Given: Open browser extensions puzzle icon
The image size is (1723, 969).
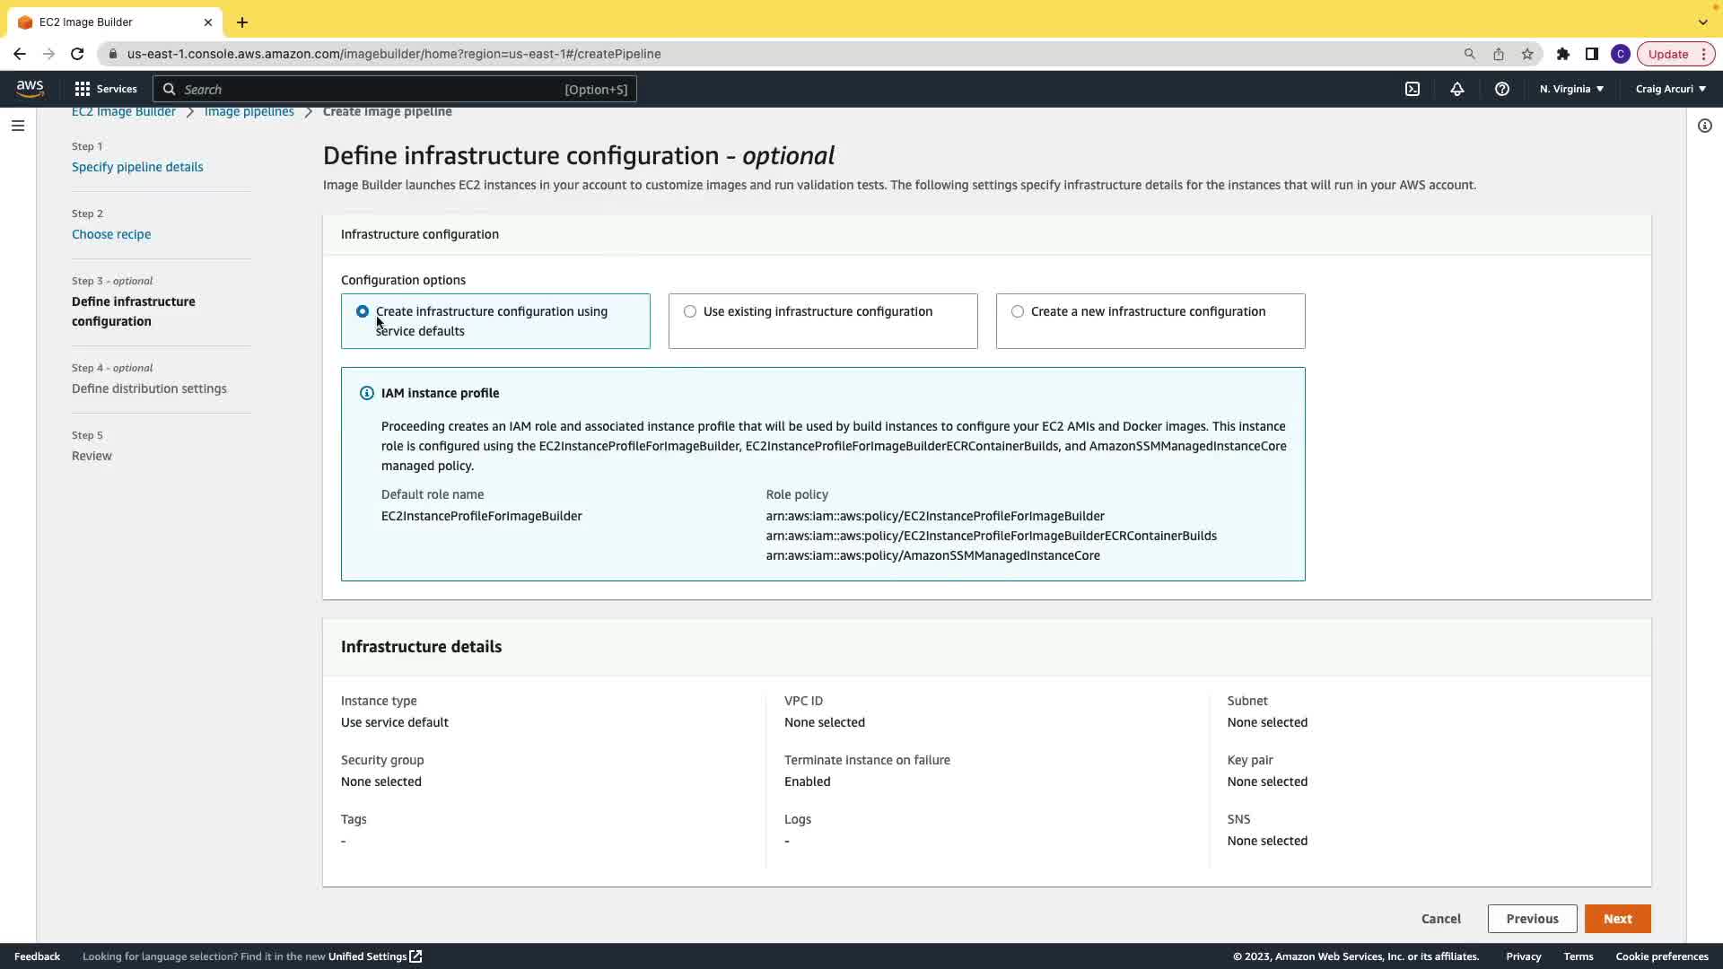Looking at the screenshot, I should 1563,54.
